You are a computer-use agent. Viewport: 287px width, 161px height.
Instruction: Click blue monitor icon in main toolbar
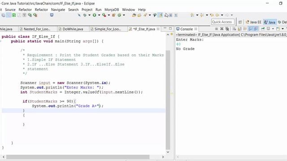point(52,15)
